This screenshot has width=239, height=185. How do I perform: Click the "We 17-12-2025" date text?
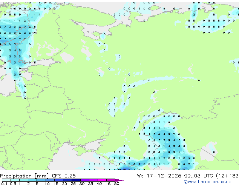(159, 176)
